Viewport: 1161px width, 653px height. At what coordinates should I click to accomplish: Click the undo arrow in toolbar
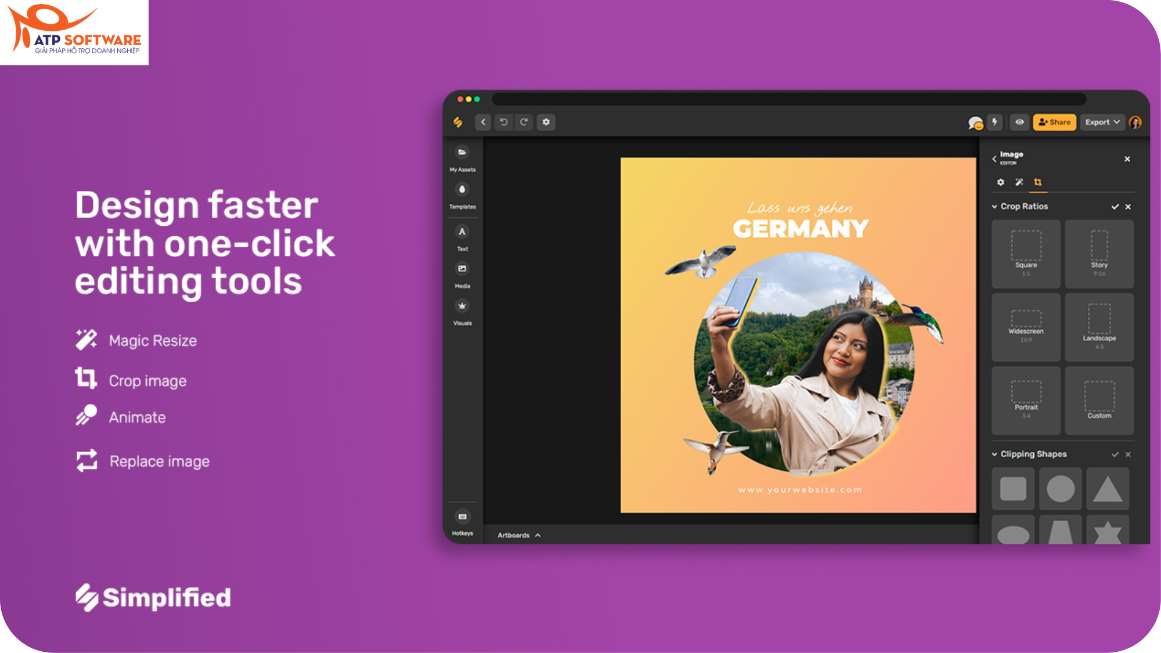coord(503,122)
